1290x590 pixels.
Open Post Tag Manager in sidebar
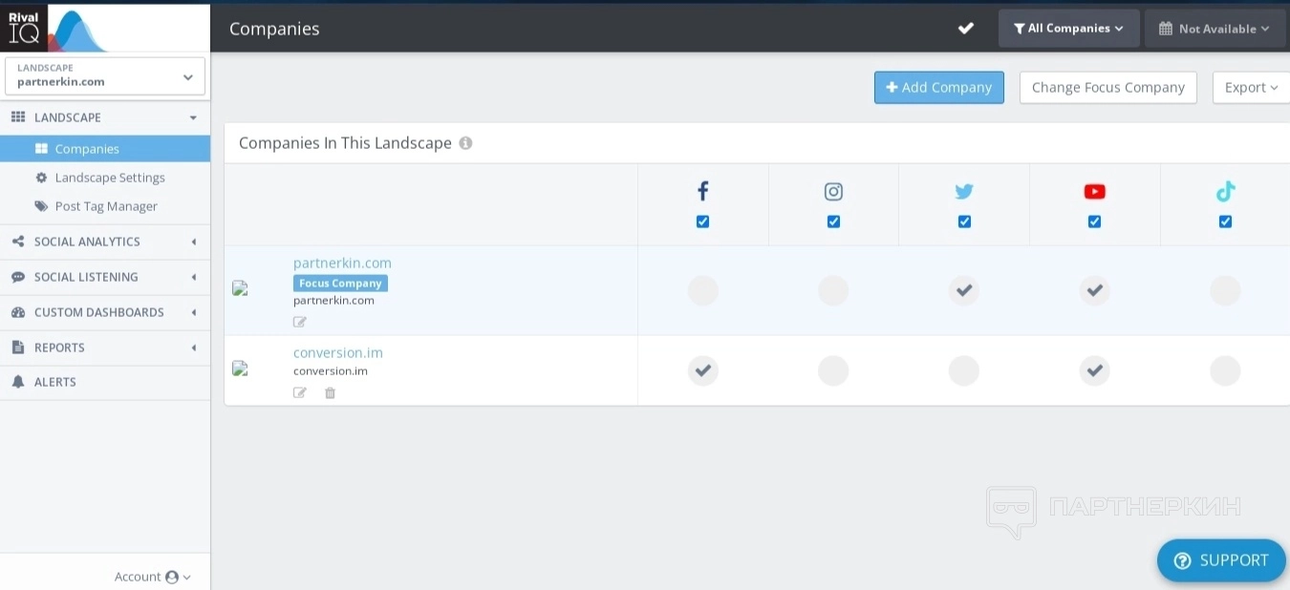pyautogui.click(x=105, y=206)
